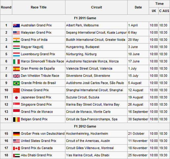Image resolution: width=170 pixels, height=159 pixels.
Task: Click Sepang International Circuit, Kuala Lumpur cell
Action: coord(96,32)
